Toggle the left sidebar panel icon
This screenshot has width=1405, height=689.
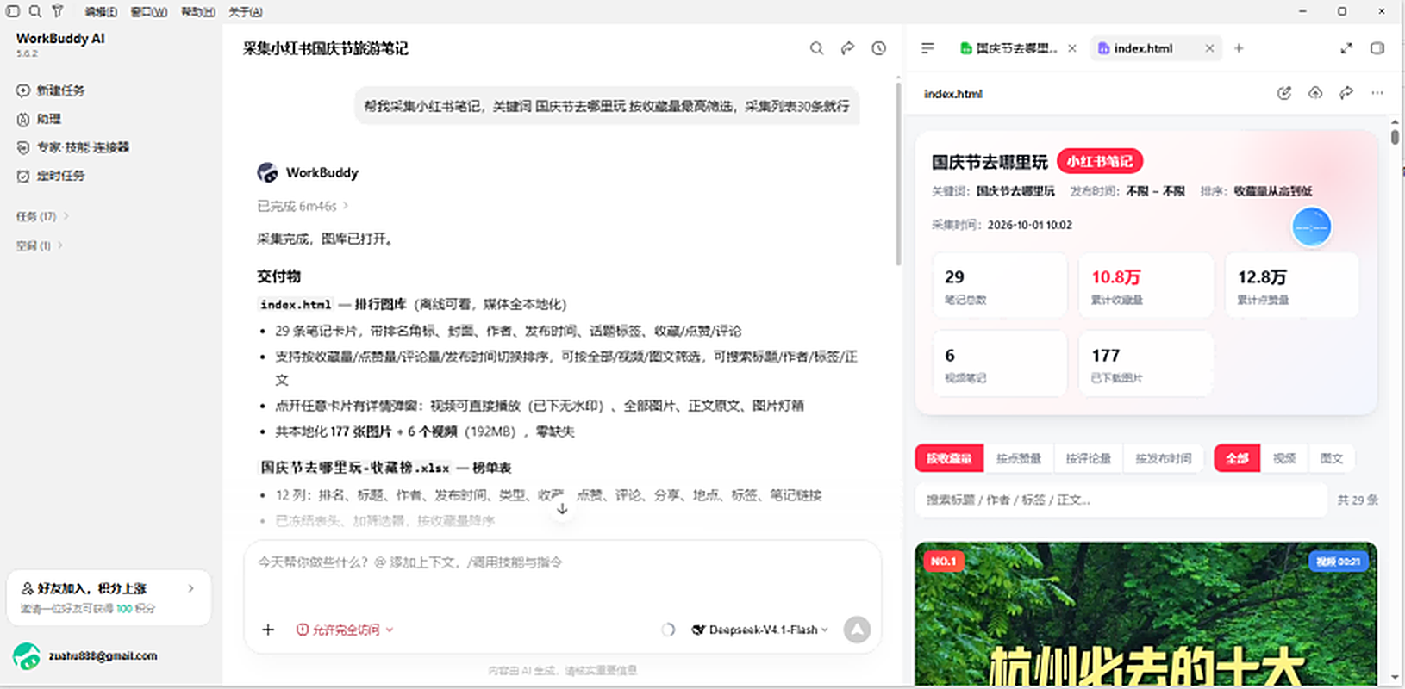pyautogui.click(x=13, y=11)
